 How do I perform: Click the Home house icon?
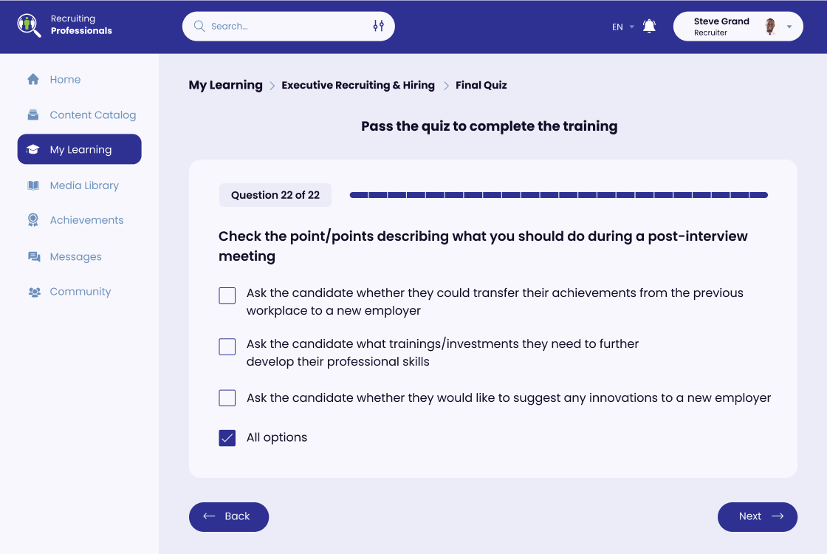coord(33,80)
